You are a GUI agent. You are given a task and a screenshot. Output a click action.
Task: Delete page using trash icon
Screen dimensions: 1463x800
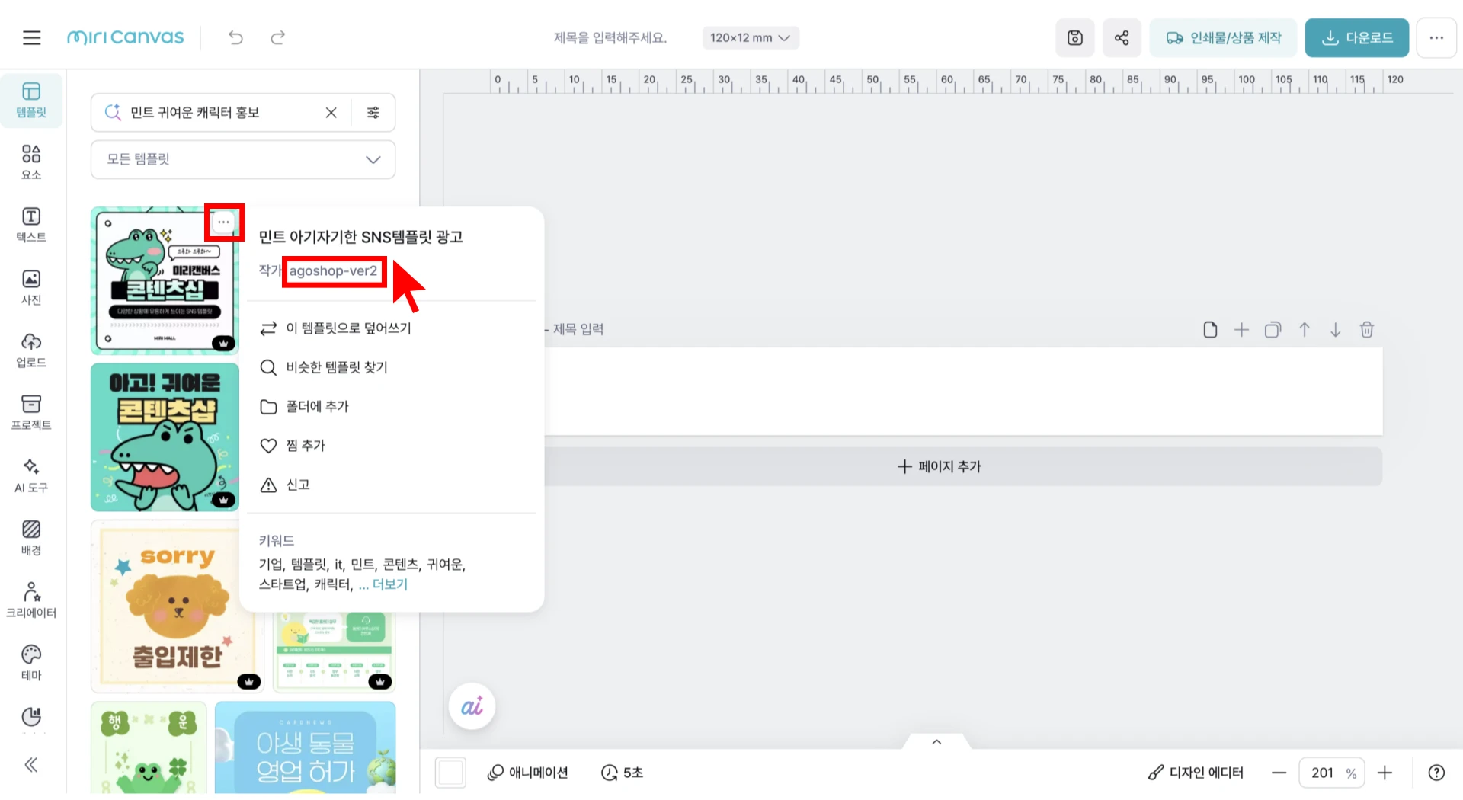(x=1366, y=329)
